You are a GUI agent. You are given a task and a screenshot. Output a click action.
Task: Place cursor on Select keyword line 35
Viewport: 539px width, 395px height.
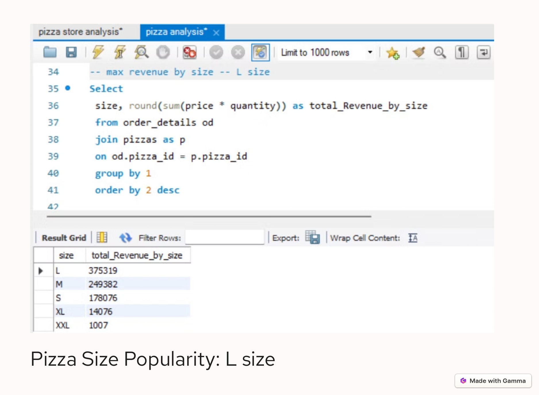point(106,89)
